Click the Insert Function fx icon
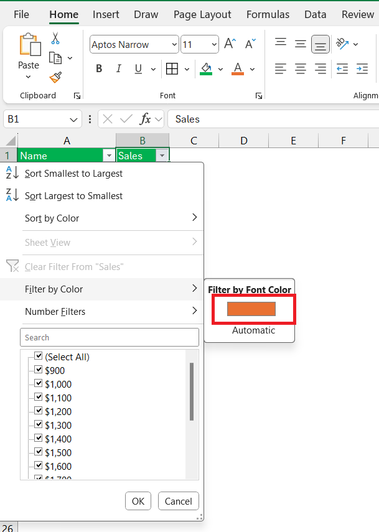The image size is (379, 532). 145,119
